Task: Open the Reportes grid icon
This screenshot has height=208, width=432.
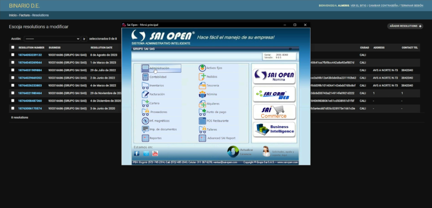Action: pos(145,138)
